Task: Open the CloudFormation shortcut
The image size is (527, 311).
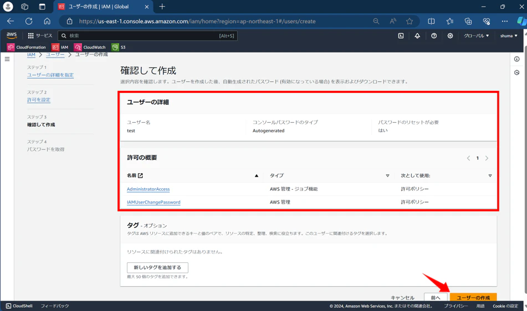Action: tap(27, 47)
